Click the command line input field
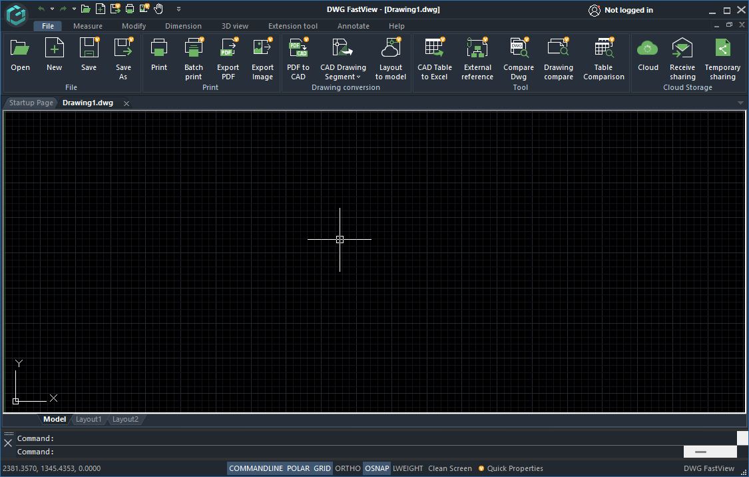749x477 pixels. (349, 452)
